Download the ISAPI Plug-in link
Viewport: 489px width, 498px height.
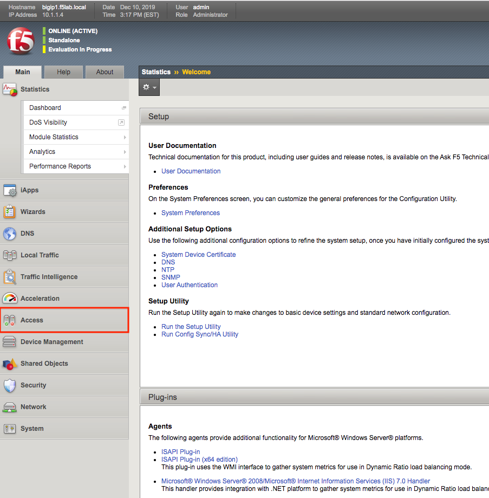tap(180, 452)
